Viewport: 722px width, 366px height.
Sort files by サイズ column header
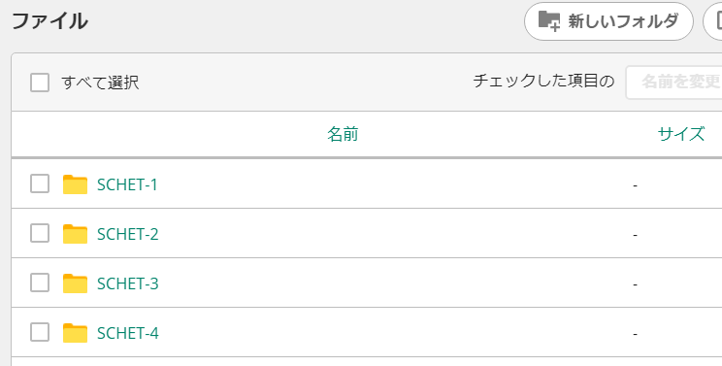[681, 134]
